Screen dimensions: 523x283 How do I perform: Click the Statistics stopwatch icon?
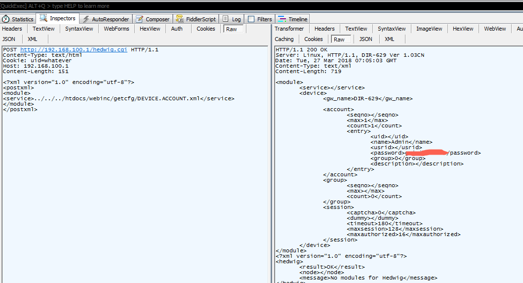click(5, 19)
